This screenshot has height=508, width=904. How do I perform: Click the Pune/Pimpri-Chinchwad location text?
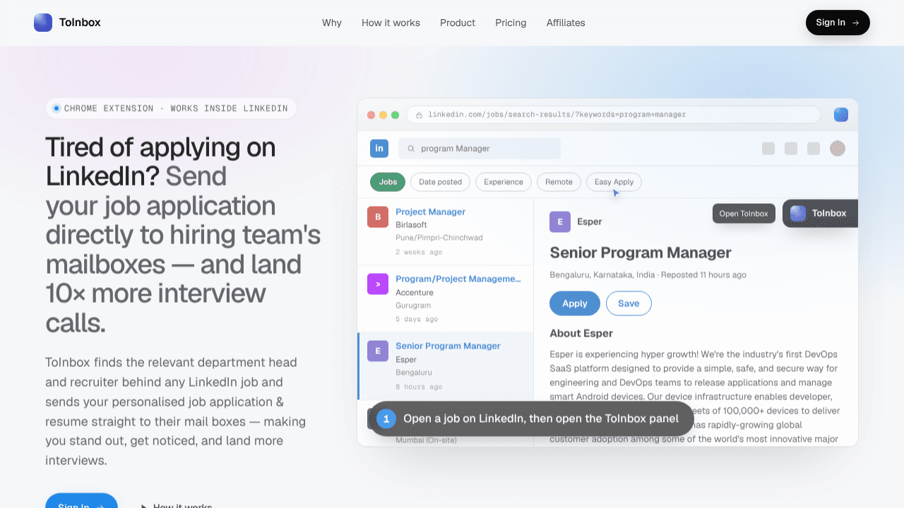439,238
